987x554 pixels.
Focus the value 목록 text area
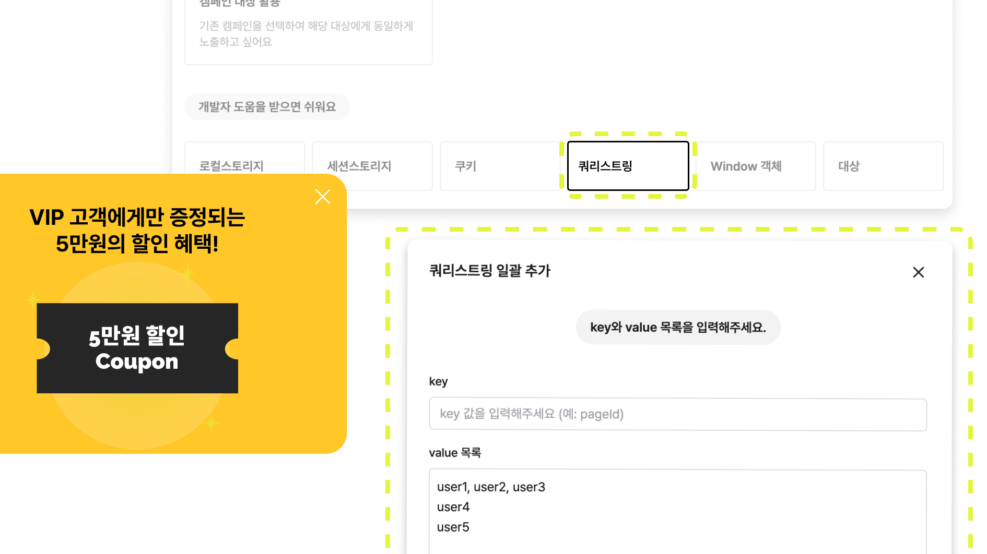click(678, 511)
